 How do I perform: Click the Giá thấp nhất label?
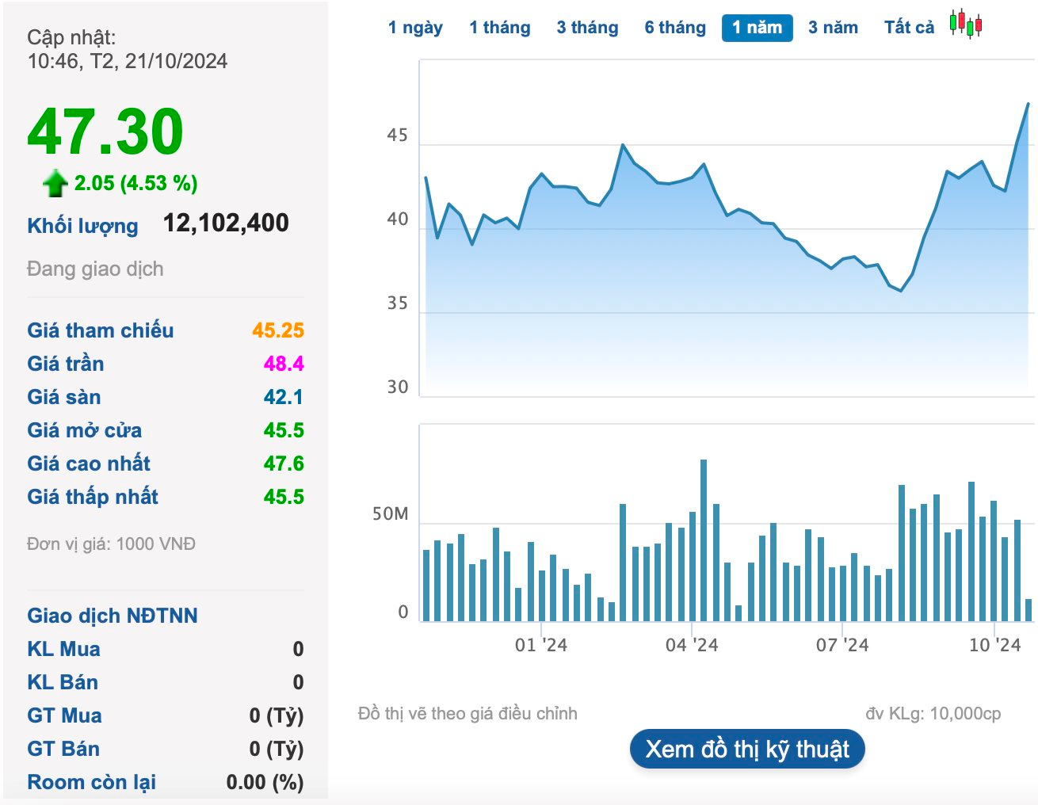[x=93, y=497]
